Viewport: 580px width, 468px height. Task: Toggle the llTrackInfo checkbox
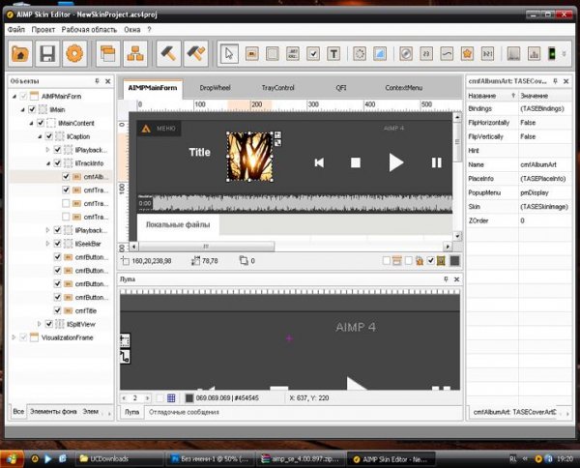(57, 163)
